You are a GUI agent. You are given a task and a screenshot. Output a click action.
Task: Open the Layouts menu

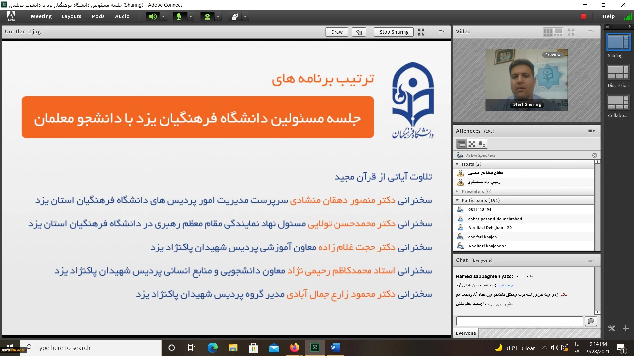[x=71, y=16]
